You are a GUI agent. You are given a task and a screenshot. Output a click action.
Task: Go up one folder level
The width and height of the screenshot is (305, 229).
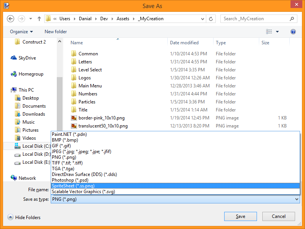pyautogui.click(x=39, y=19)
